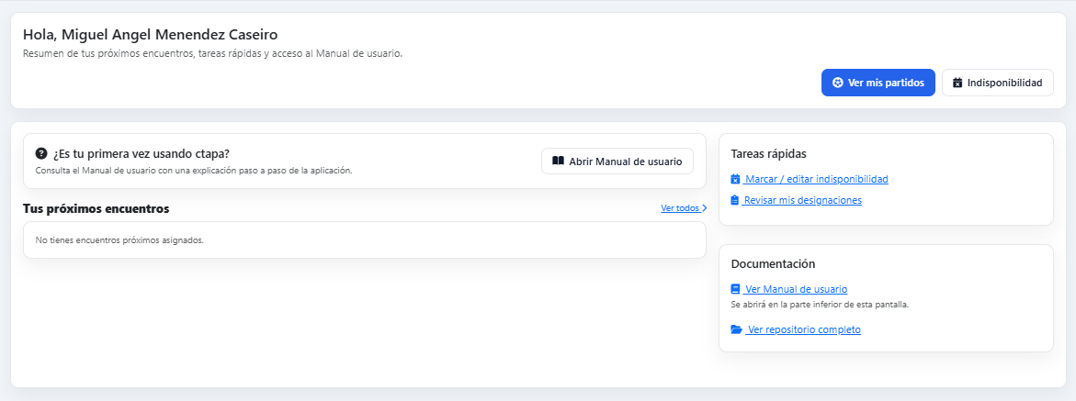The height and width of the screenshot is (401, 1076).
Task: Expand with the chevron next to Ver todos
Action: tap(705, 208)
